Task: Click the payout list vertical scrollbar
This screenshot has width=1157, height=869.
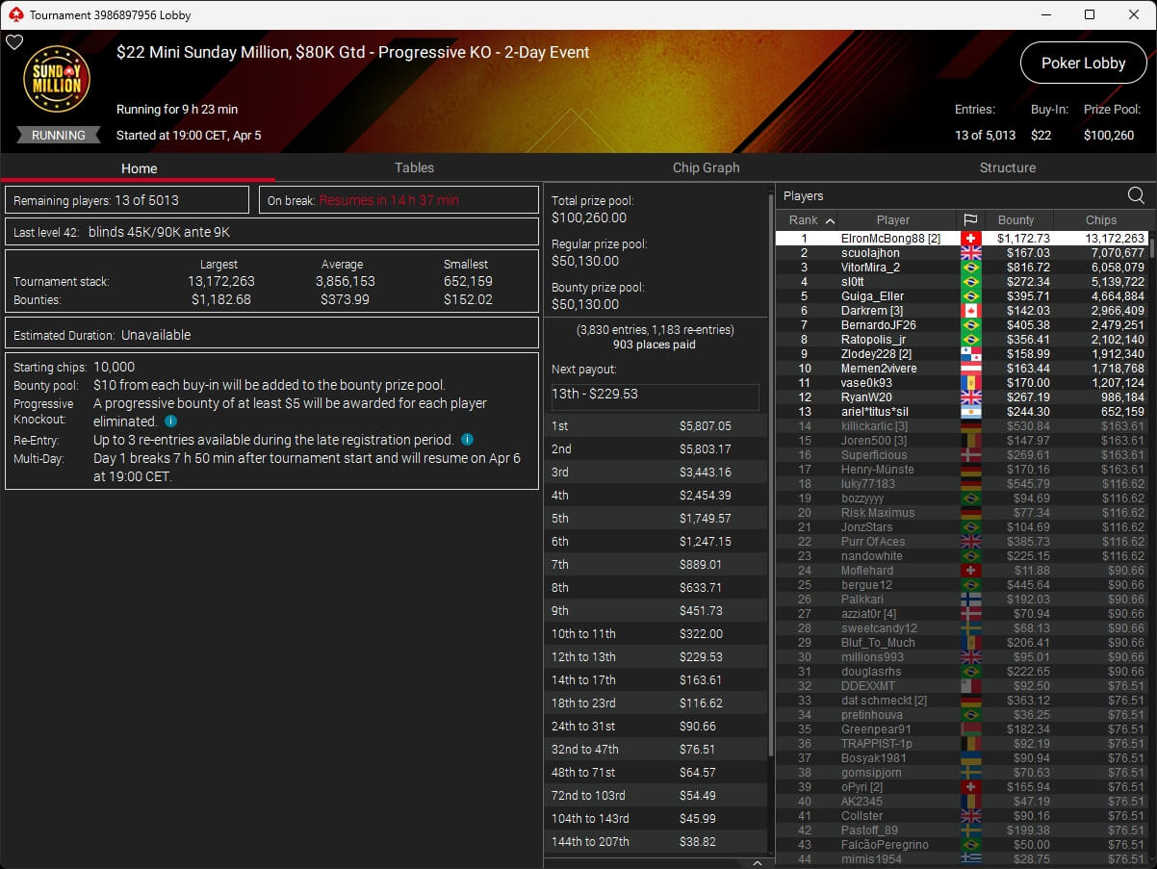Action: (770, 481)
